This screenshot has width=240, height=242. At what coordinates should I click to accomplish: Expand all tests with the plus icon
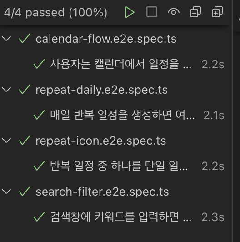pyautogui.click(x=217, y=12)
